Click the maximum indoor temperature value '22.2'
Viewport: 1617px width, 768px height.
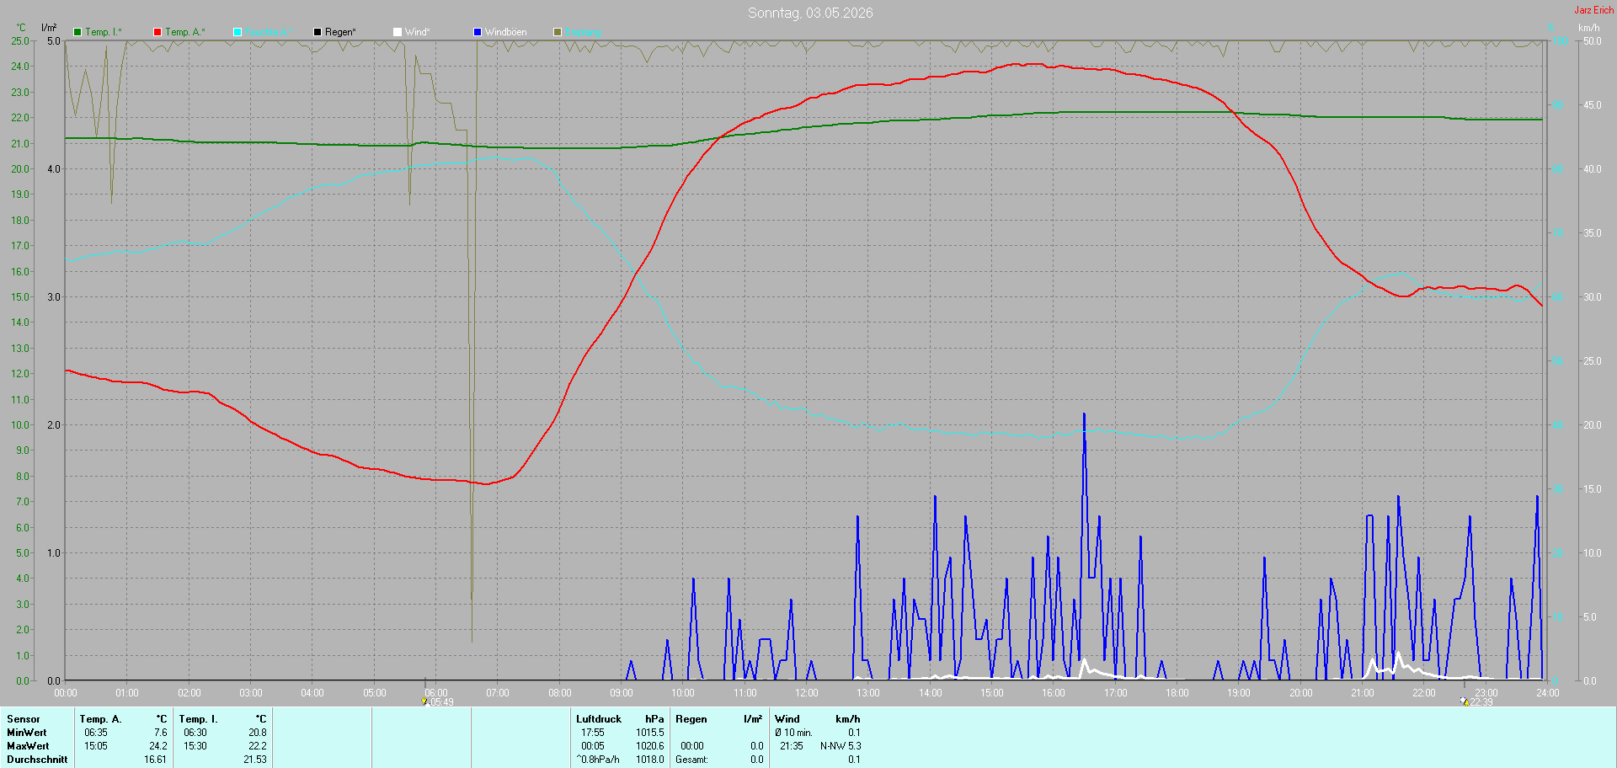tap(258, 746)
